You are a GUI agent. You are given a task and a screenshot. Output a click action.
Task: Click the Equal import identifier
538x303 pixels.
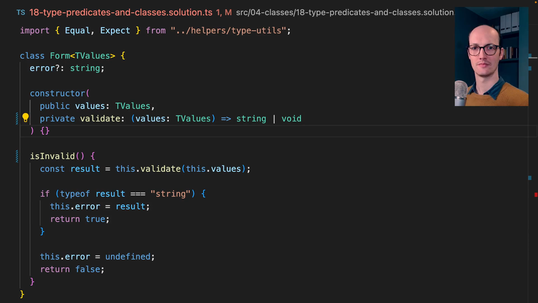click(77, 30)
